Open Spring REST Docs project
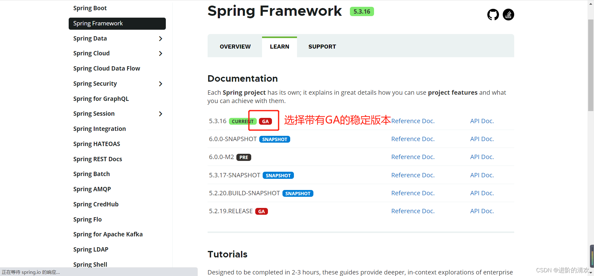The width and height of the screenshot is (594, 276). click(97, 159)
